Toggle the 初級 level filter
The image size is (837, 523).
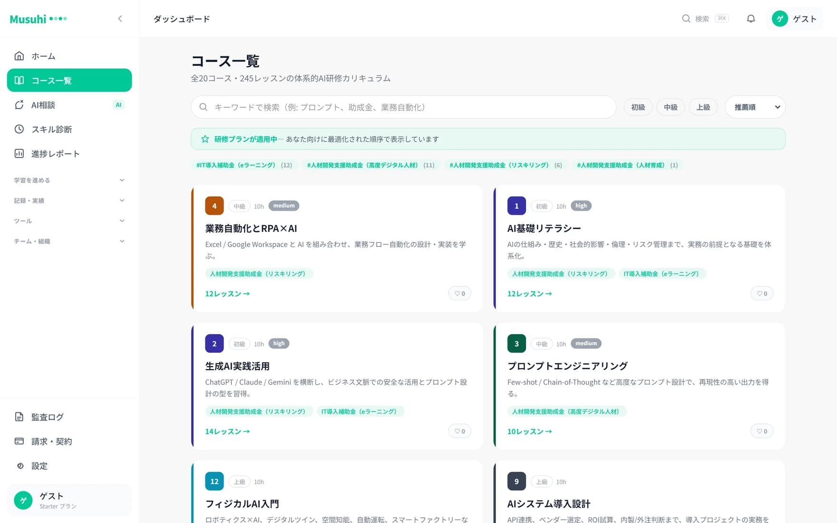pyautogui.click(x=638, y=107)
